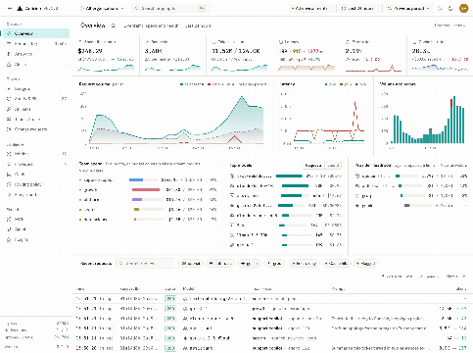Click the 200 status badge in first table row
Image resolution: width=473 pixels, height=353 pixels.
(170, 299)
